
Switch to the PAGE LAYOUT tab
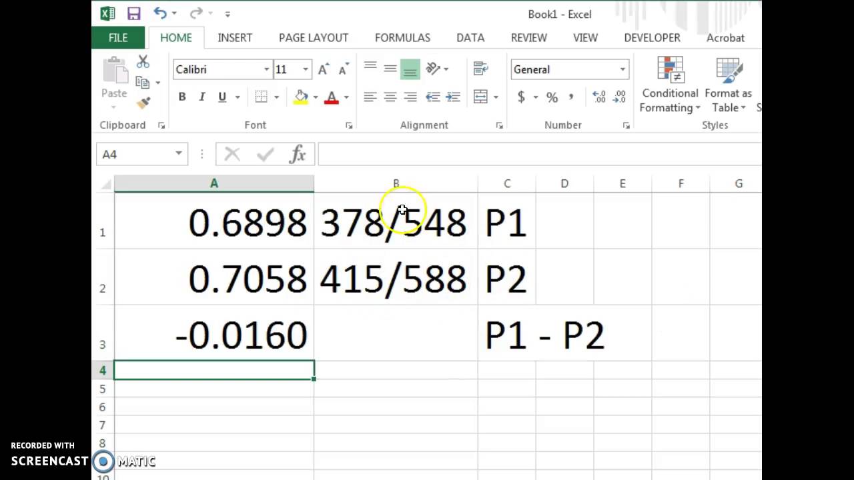pyautogui.click(x=314, y=38)
